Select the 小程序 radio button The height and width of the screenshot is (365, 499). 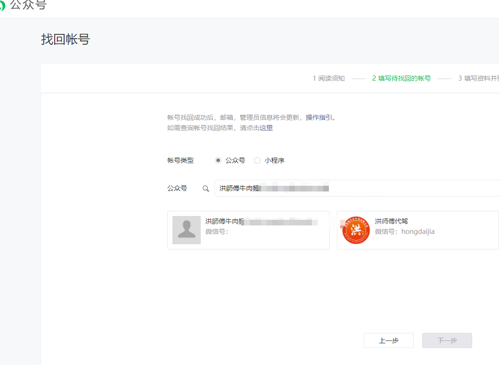click(257, 160)
